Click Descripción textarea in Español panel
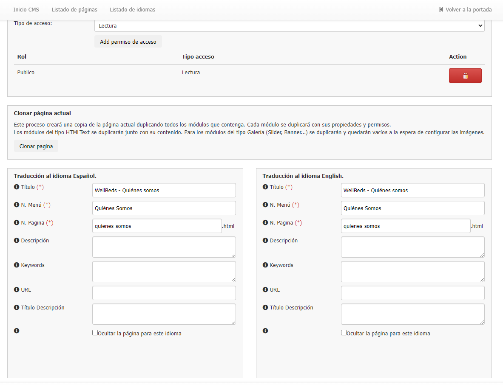This screenshot has width=503, height=385. click(164, 247)
